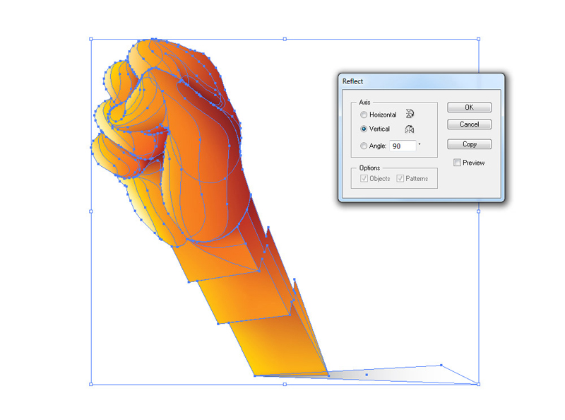This screenshot has height=420, width=565.
Task: Click the left-middle bounding box handle
Action: pyautogui.click(x=91, y=211)
